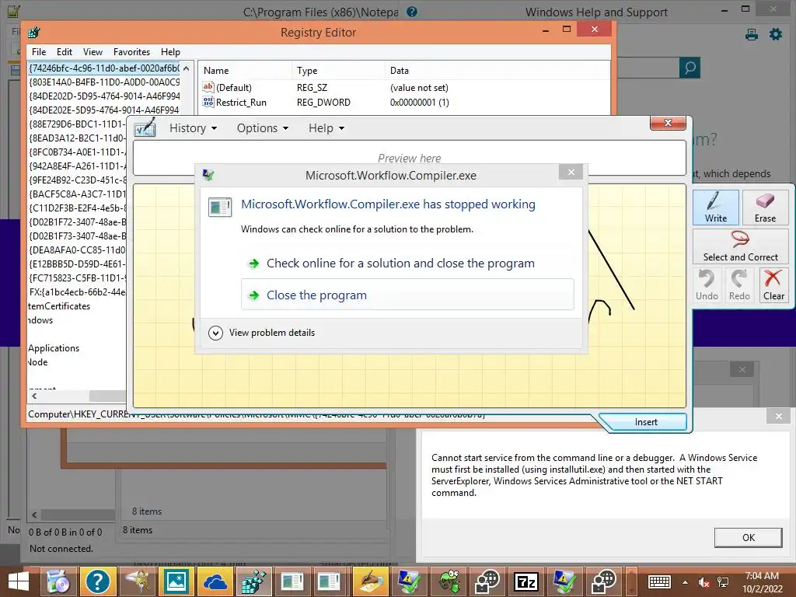Select the {84DE202E-5D95-4764 registry key
The width and height of the screenshot is (796, 597).
[104, 110]
